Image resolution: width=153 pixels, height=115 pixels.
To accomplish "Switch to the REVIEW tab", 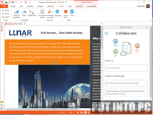I will tap(30, 6).
